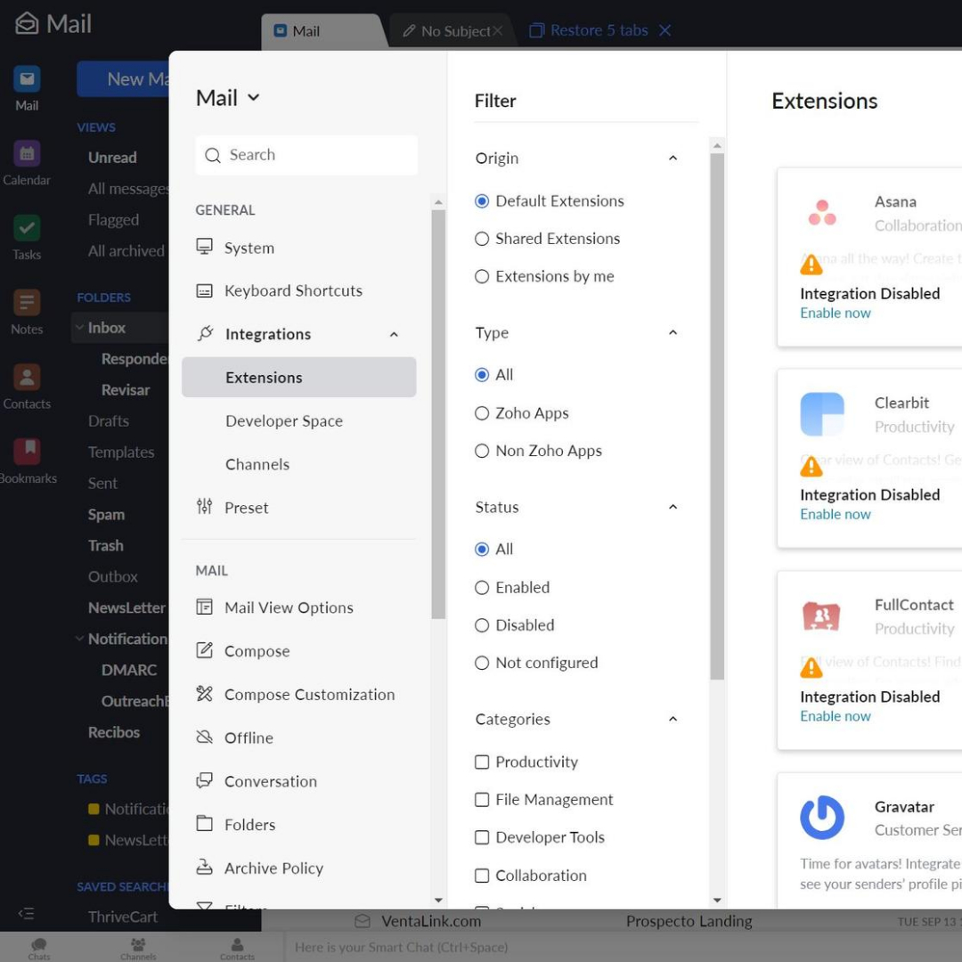Screen dimensions: 962x962
Task: Collapse the Notification folder tree
Action: (80, 639)
